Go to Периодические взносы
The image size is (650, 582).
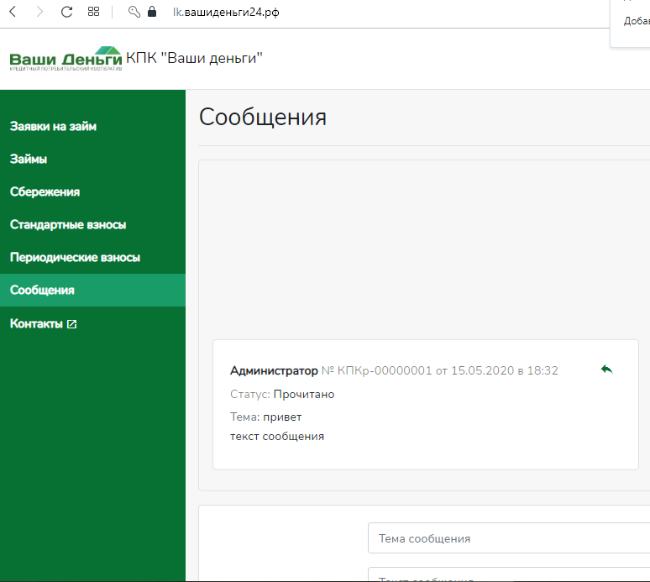tap(75, 258)
